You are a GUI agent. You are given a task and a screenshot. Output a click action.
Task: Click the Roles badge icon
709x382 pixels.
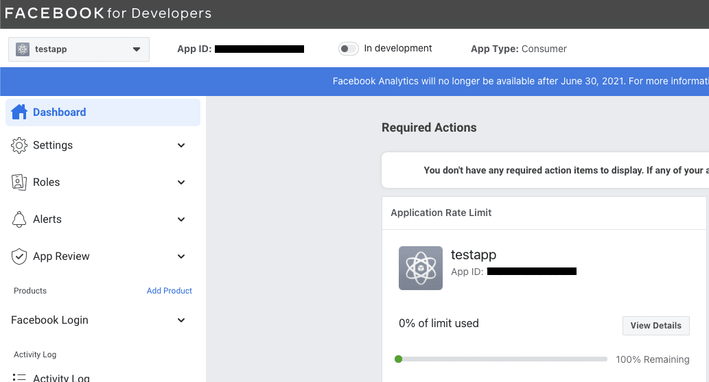[19, 182]
